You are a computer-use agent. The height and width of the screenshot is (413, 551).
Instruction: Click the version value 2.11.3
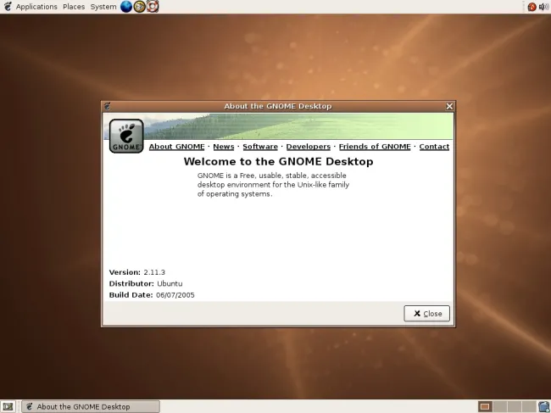(x=154, y=272)
